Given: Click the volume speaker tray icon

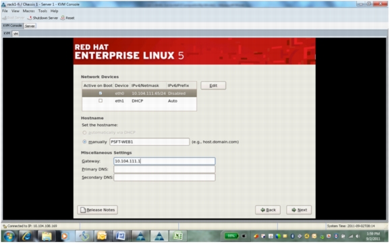Looking at the screenshot, I should pos(358,237).
